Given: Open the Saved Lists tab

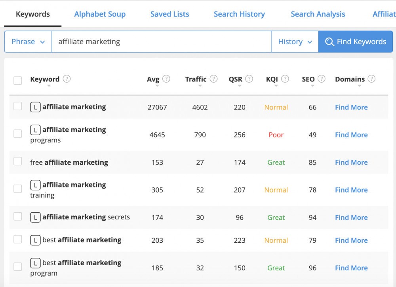Looking at the screenshot, I should 170,14.
